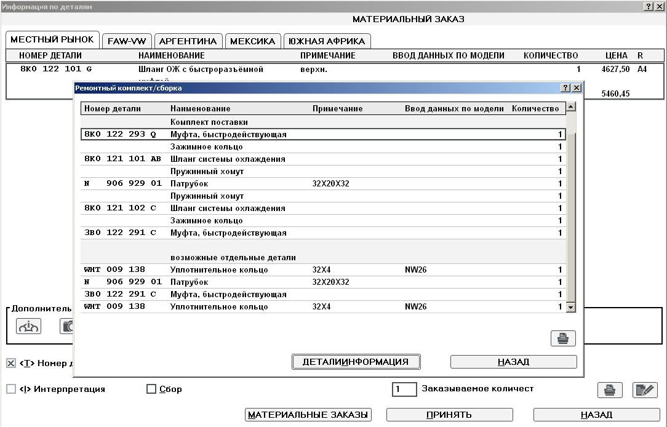
Task: Click the Количество column header in dialog
Action: click(535, 109)
